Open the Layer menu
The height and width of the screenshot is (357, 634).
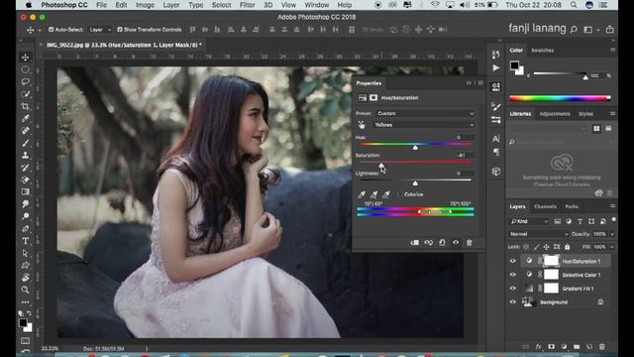(171, 5)
